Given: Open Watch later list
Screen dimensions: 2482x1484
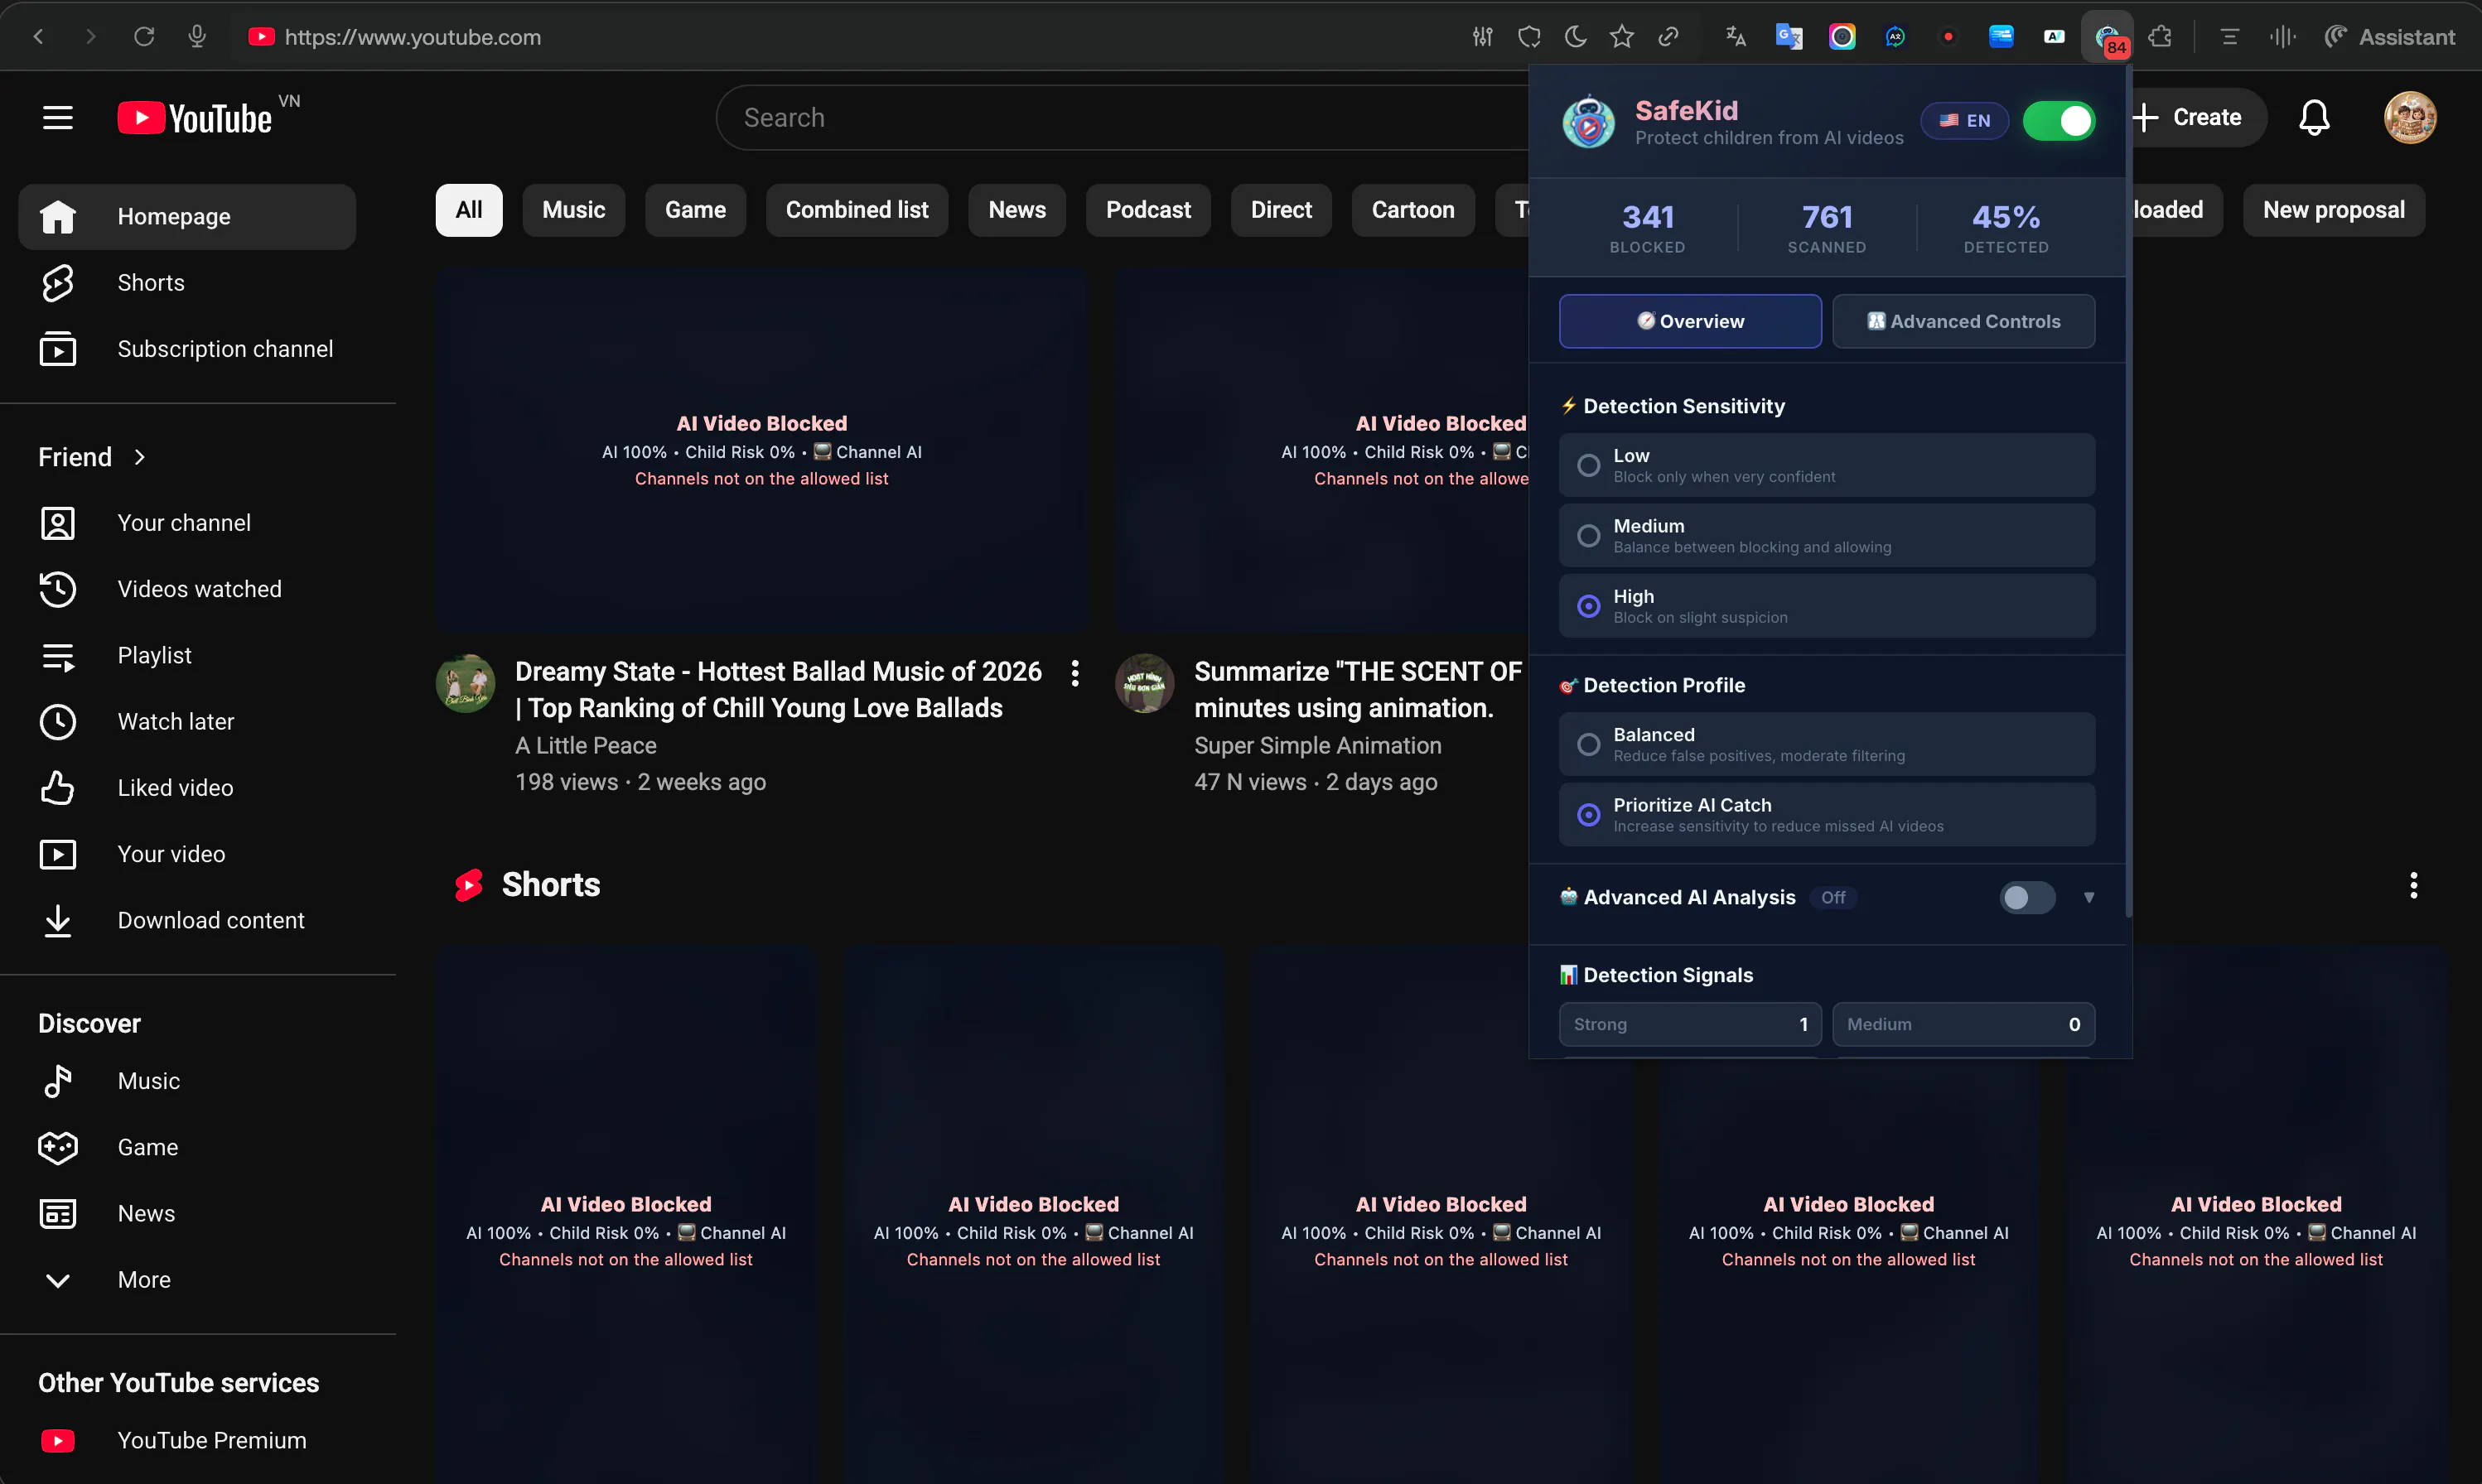Looking at the screenshot, I should tap(188, 721).
